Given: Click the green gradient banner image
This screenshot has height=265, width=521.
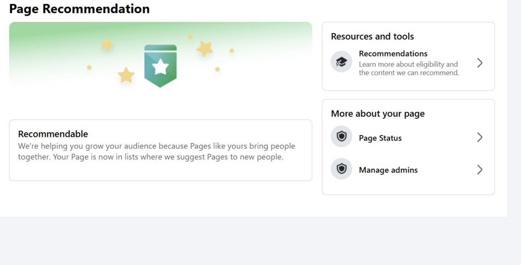Looking at the screenshot, I should pos(160,56).
